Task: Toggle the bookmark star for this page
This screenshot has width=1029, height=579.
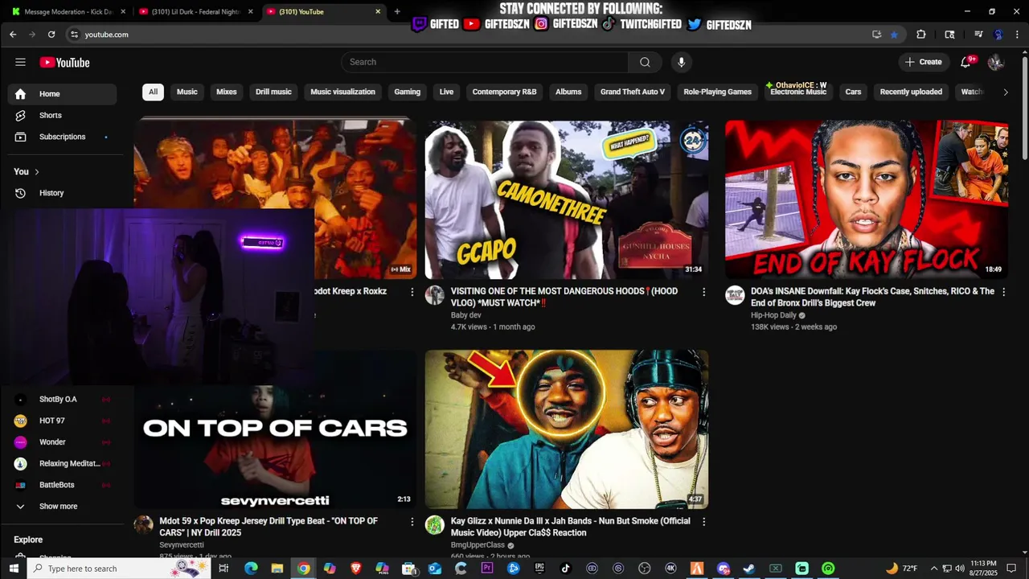Action: point(894,35)
